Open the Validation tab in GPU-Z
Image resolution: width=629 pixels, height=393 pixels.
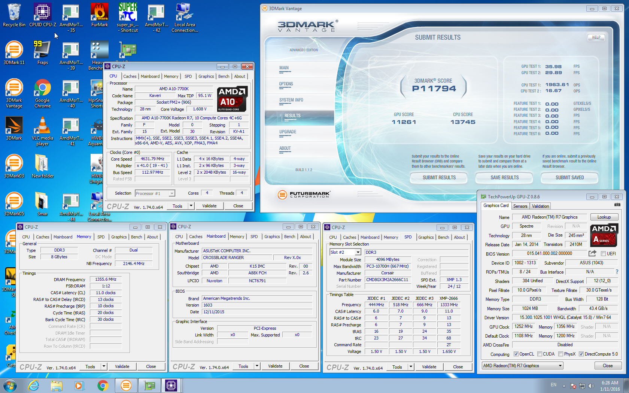coord(540,206)
